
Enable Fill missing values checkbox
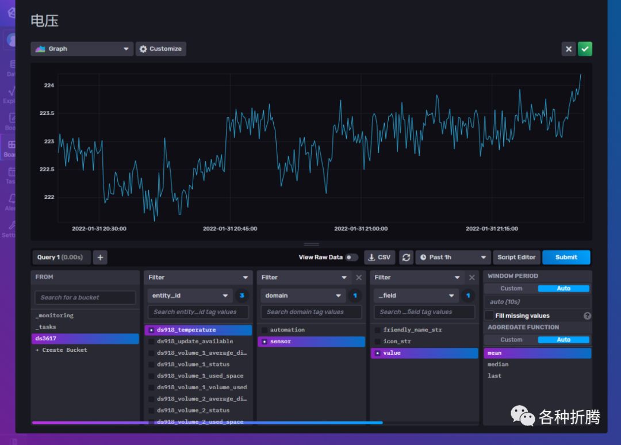(489, 316)
